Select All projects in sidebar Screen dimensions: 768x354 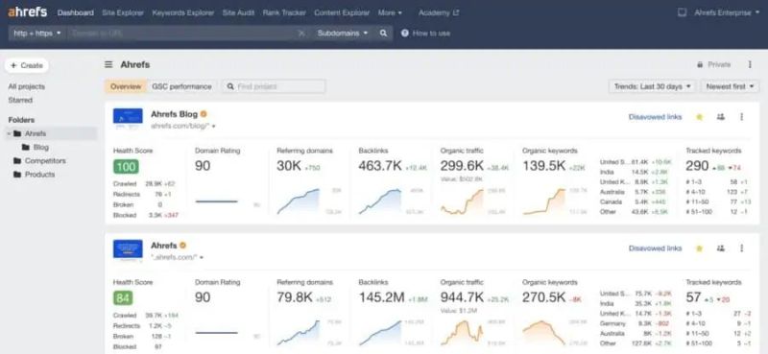coord(27,86)
